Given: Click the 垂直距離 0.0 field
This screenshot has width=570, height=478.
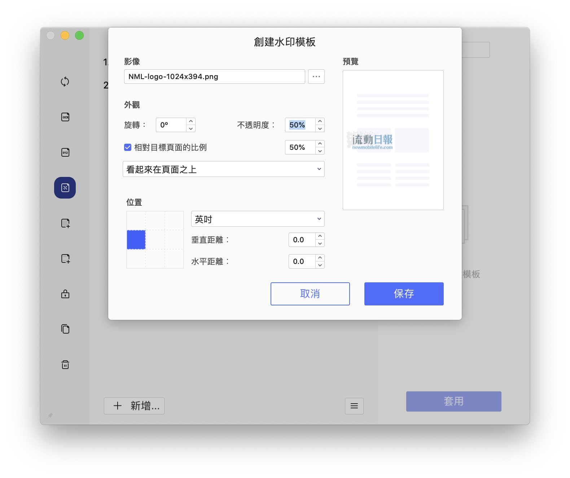Looking at the screenshot, I should (x=302, y=240).
